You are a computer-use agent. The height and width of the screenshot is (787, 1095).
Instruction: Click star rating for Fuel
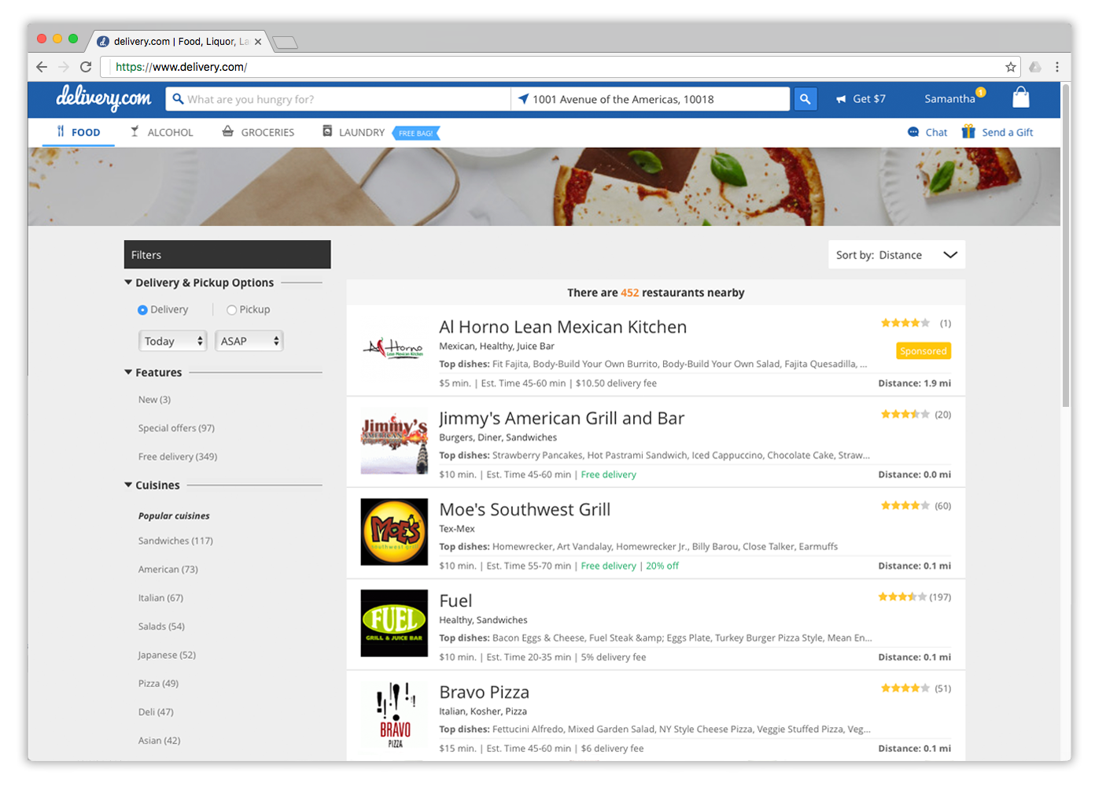902,597
